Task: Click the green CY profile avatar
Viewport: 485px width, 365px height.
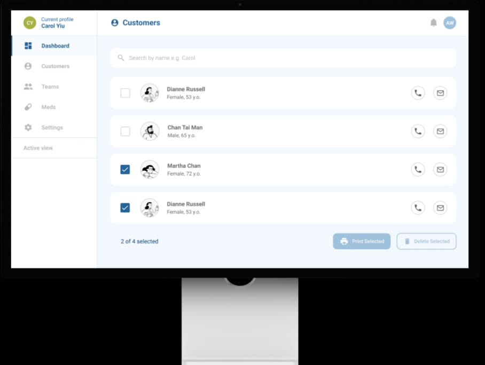Action: click(x=30, y=23)
